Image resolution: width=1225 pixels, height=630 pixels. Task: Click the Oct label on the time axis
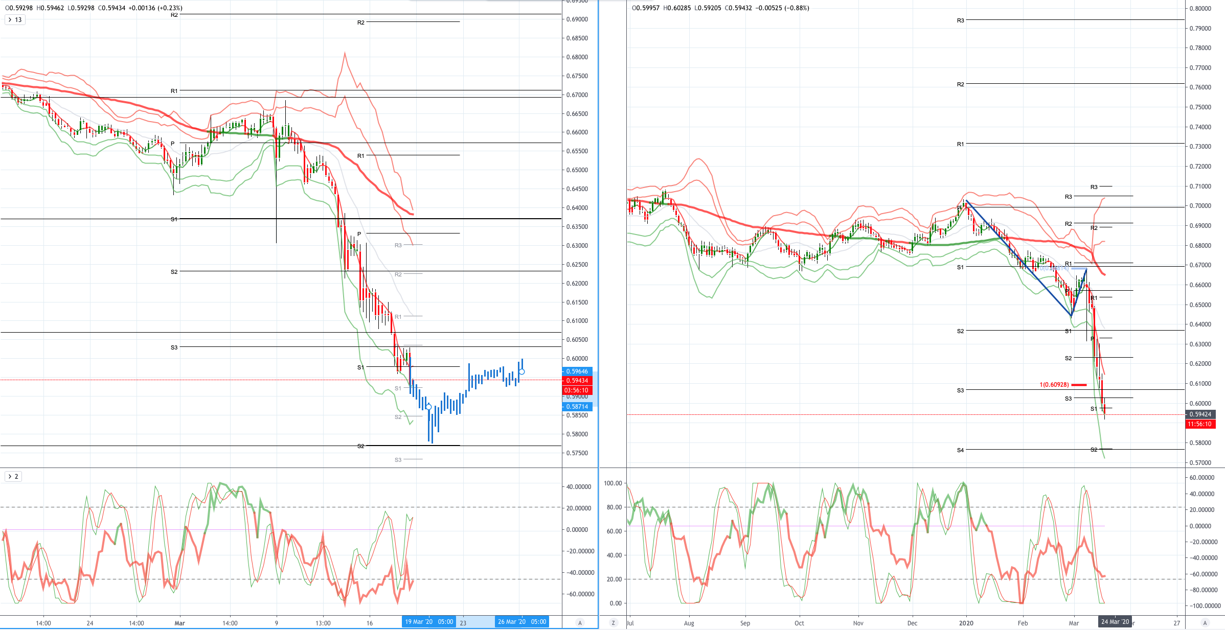[799, 623]
